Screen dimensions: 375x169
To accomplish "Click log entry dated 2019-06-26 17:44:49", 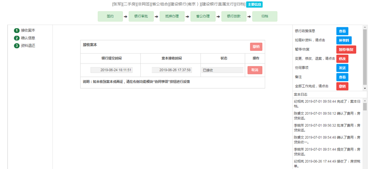I will tap(327, 163).
